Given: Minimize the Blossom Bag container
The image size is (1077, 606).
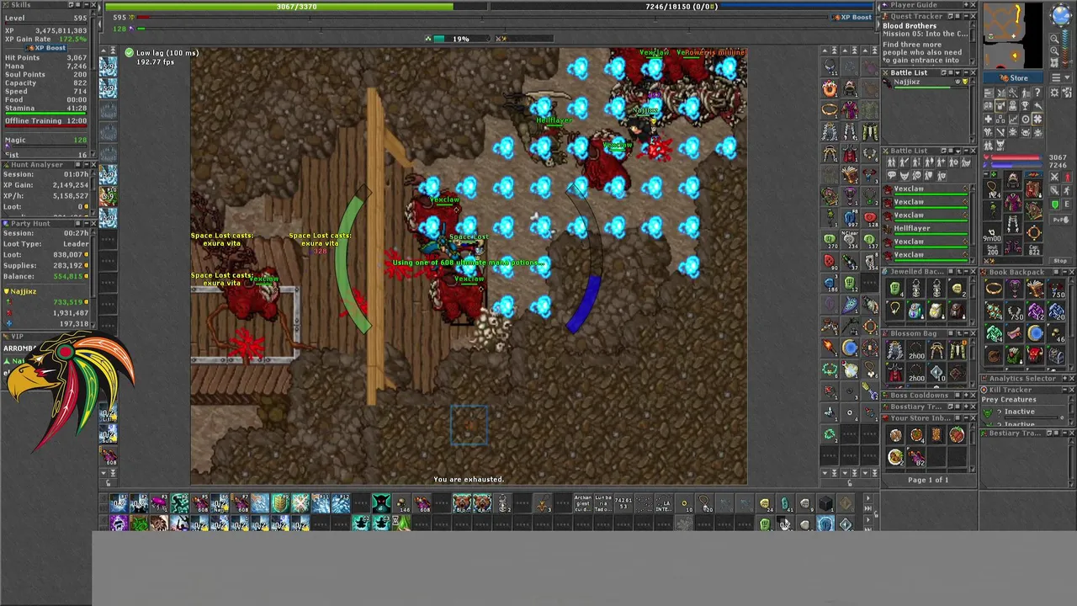Looking at the screenshot, I should tap(966, 333).
